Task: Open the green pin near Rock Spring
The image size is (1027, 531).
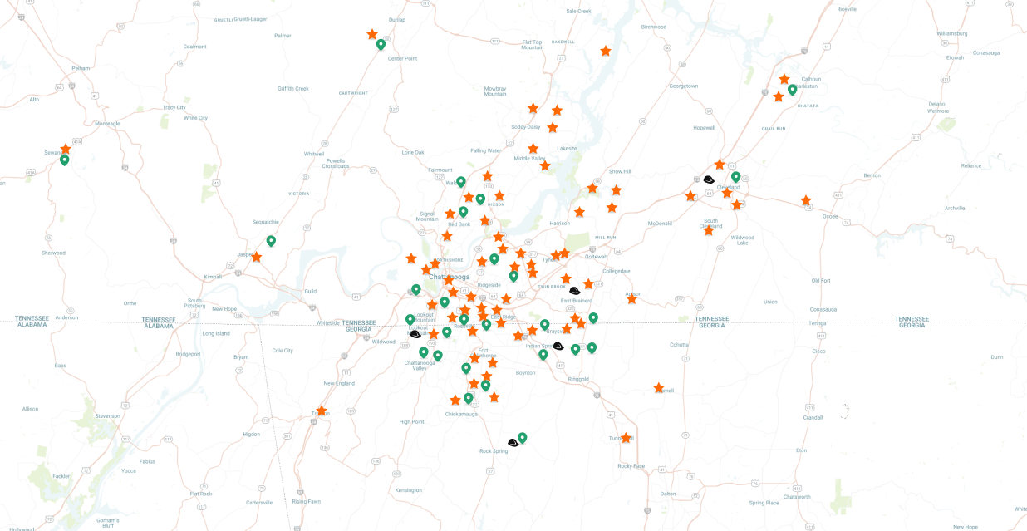Action: pos(523,437)
